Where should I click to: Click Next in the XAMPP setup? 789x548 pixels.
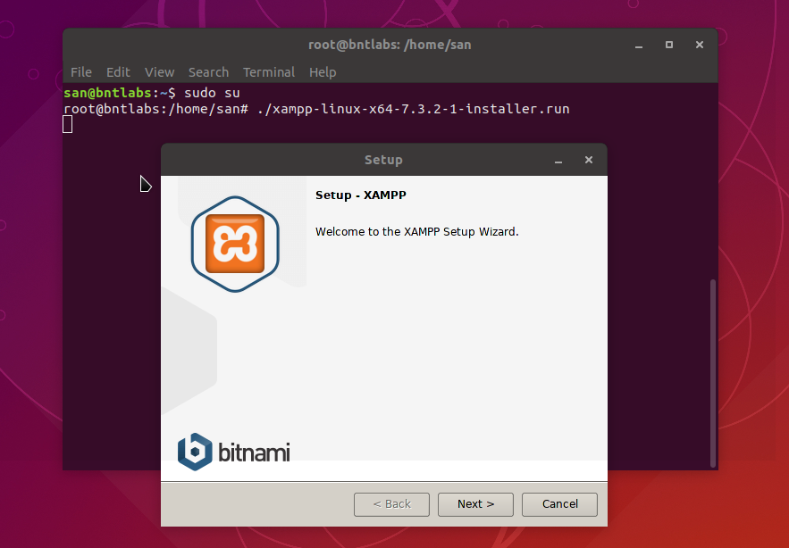pos(475,503)
